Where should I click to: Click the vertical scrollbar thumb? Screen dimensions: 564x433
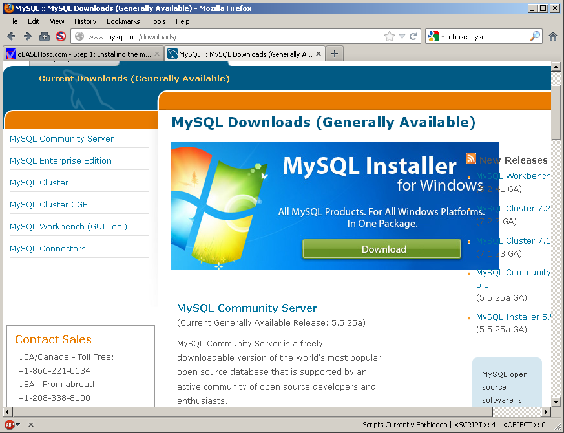pyautogui.click(x=556, y=112)
